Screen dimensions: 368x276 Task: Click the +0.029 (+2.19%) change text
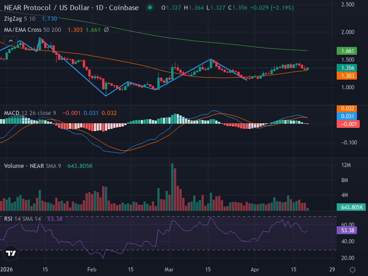pos(272,8)
